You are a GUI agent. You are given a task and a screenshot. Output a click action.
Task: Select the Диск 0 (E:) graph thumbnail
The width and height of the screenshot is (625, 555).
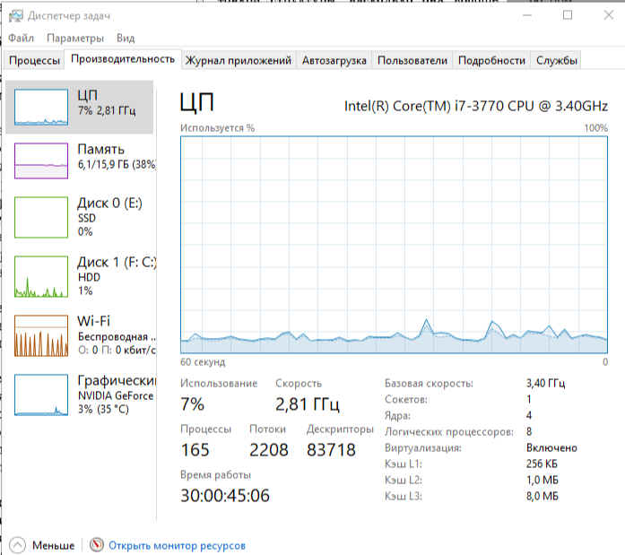coord(41,217)
